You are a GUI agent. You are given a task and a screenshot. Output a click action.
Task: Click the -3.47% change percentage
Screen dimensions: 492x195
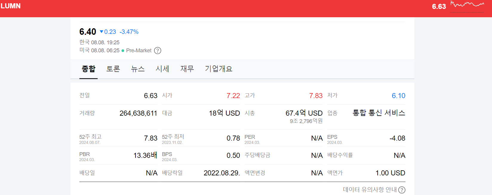tap(129, 32)
